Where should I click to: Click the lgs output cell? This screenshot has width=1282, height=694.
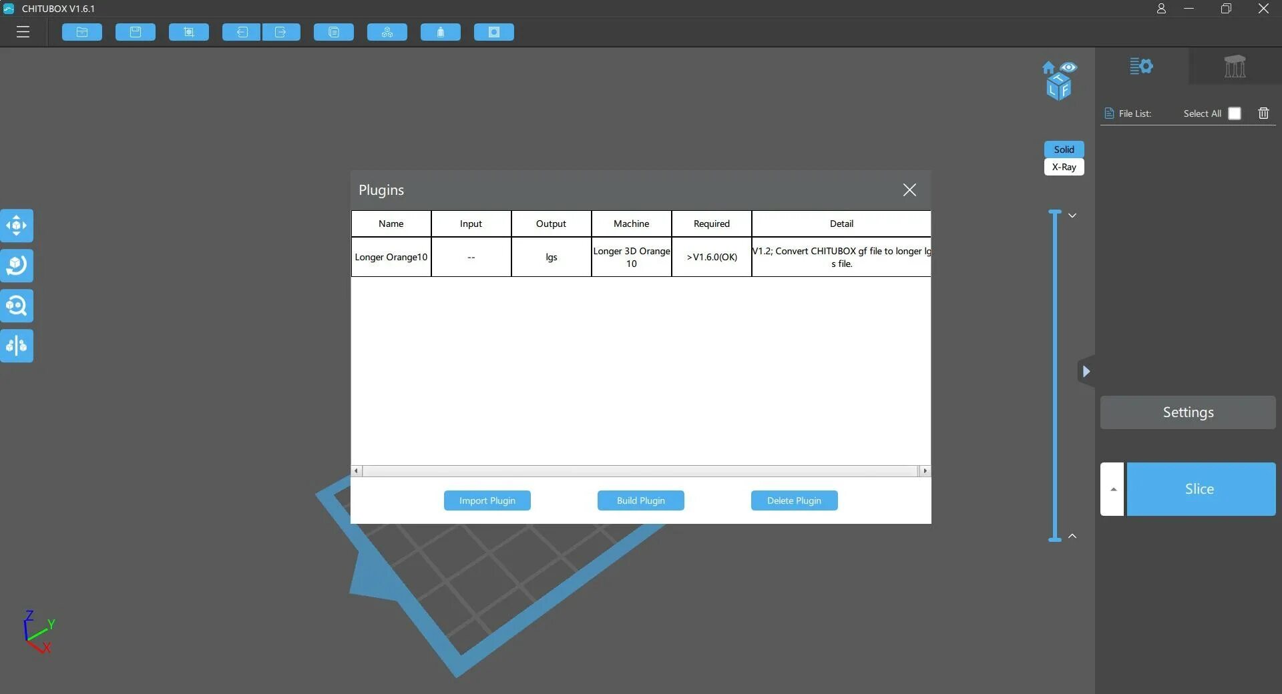pyautogui.click(x=552, y=257)
